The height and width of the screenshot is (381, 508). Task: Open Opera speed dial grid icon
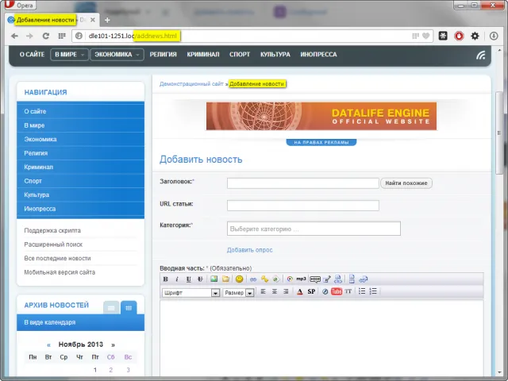[62, 36]
